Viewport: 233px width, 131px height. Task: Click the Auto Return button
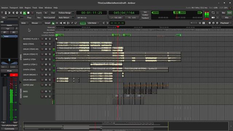(66, 17)
